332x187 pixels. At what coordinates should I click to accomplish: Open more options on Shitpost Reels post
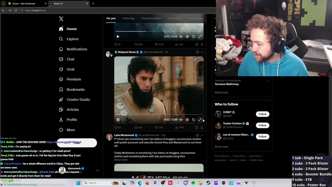(202, 52)
